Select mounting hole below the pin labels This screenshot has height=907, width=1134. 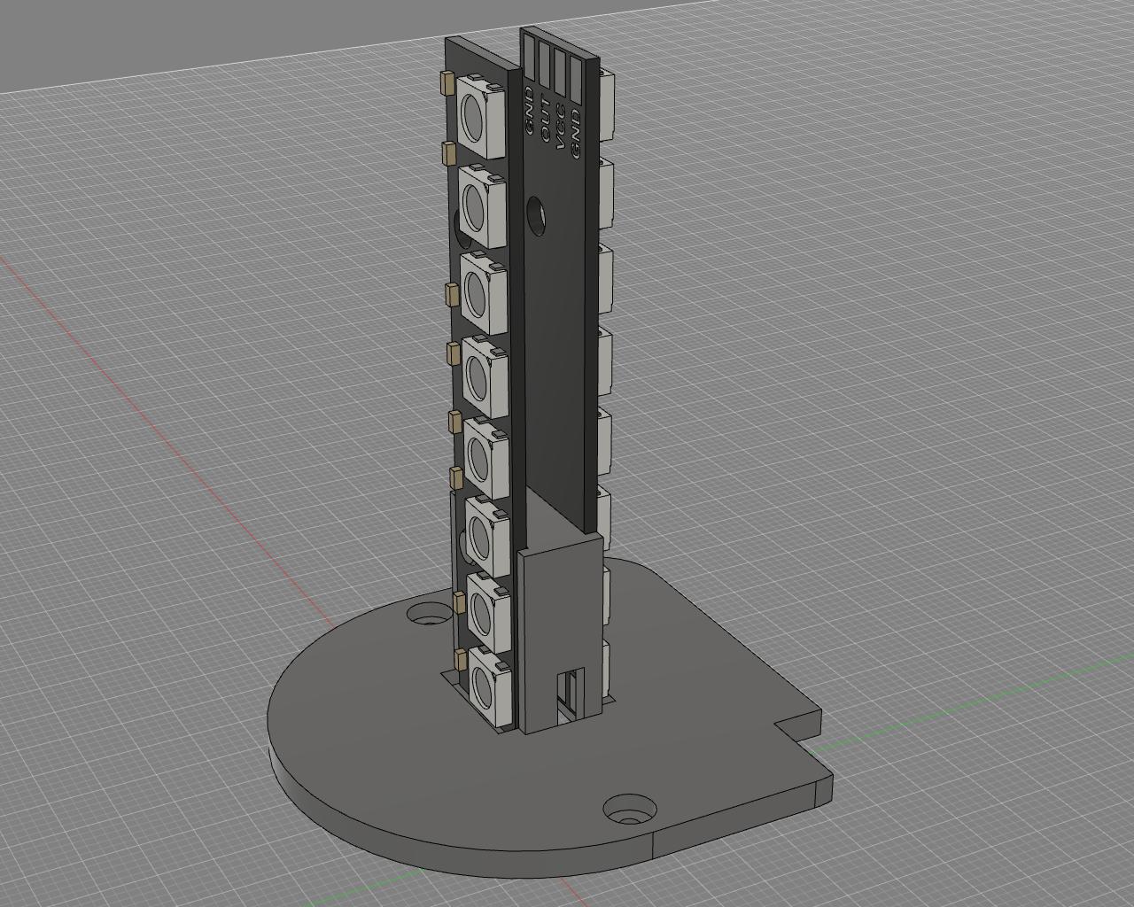point(538,216)
